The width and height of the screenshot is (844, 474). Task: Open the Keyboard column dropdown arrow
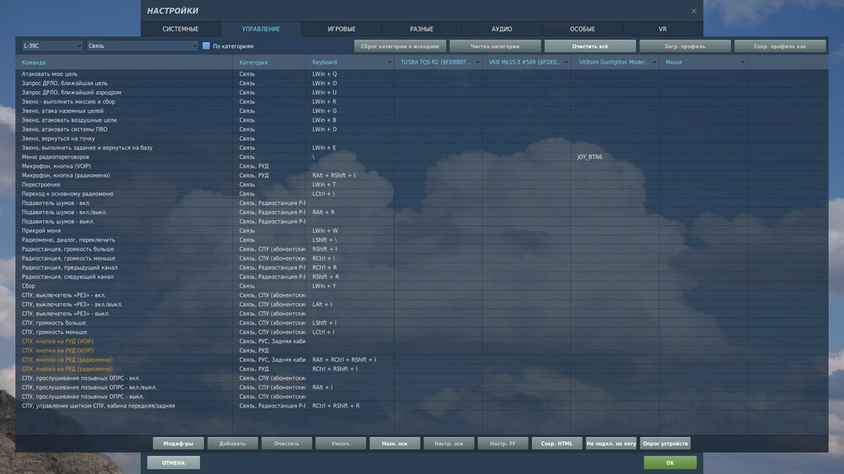pos(389,62)
